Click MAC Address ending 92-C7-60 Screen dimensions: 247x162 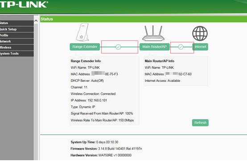click(x=168, y=74)
